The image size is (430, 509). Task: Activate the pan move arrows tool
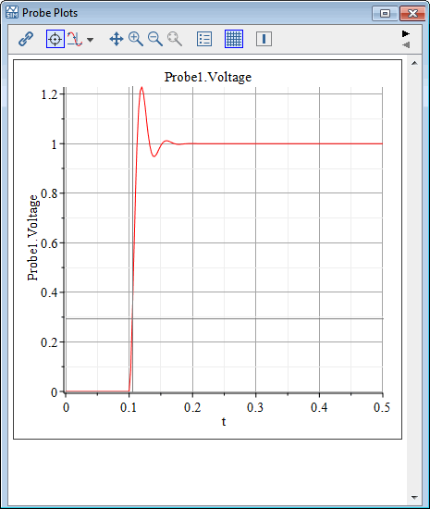(117, 39)
